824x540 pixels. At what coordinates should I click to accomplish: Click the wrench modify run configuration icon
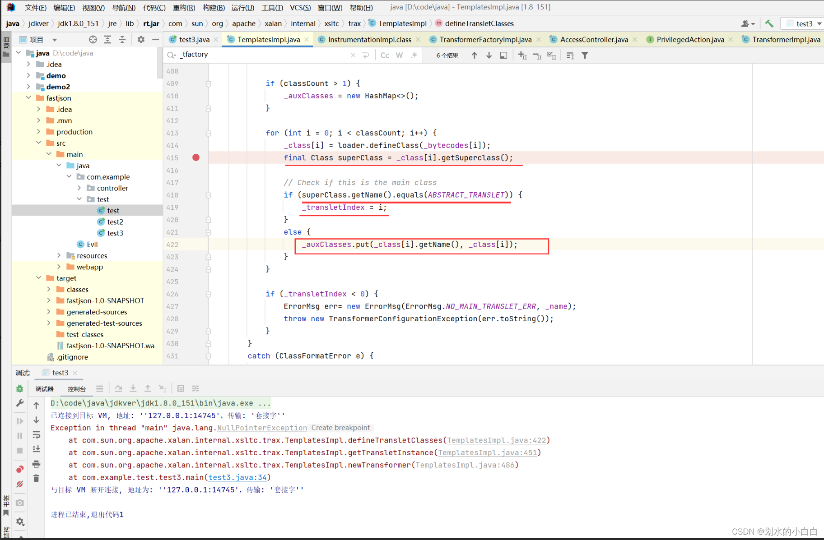click(20, 403)
